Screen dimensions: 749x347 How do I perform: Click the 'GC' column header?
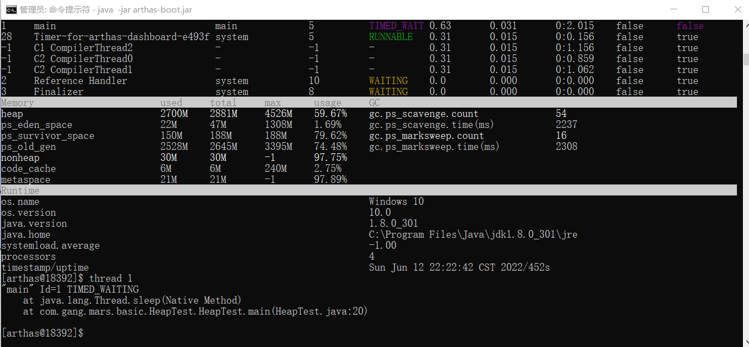coord(374,103)
